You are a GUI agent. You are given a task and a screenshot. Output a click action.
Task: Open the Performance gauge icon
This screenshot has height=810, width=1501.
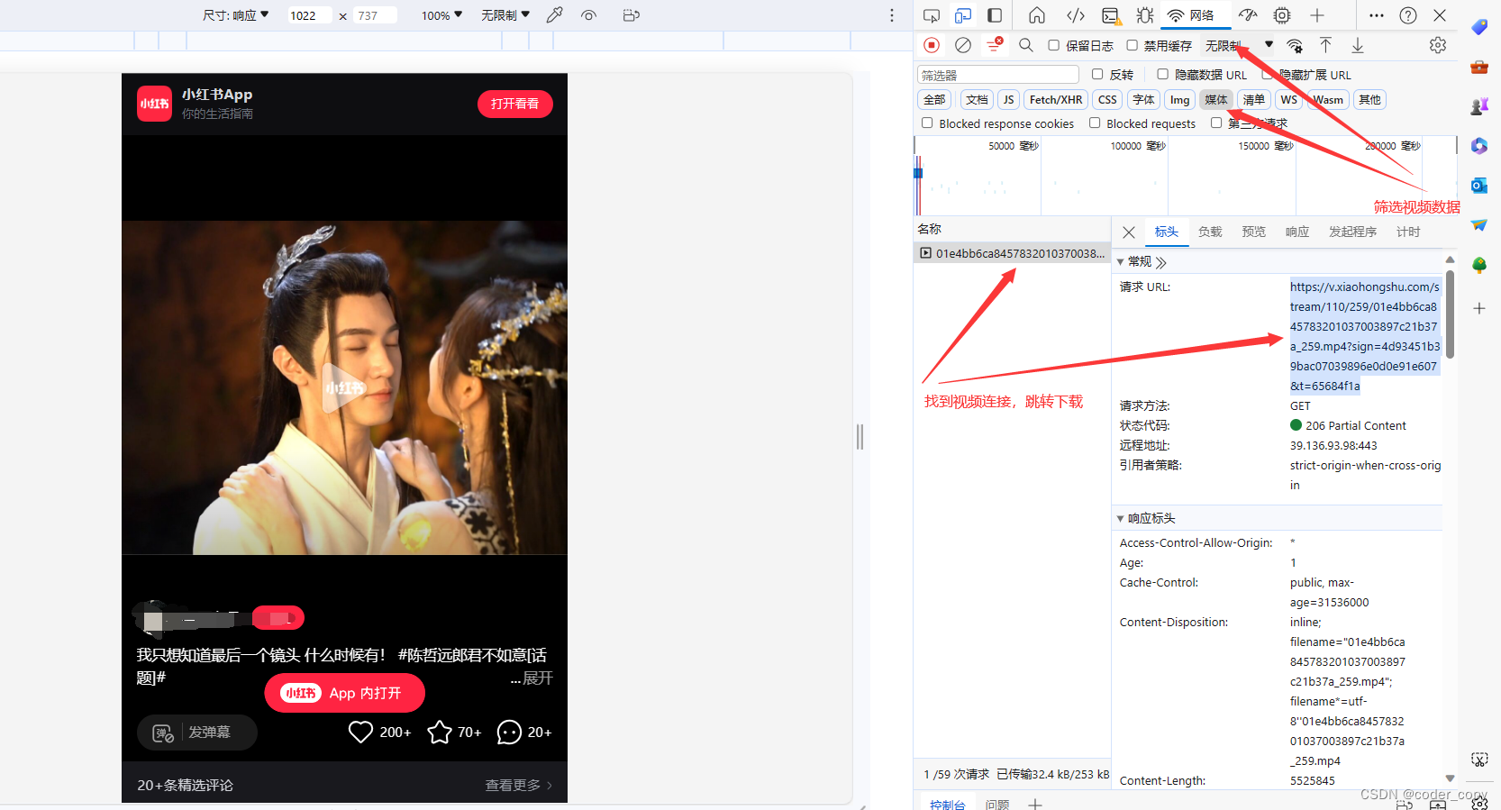pos(1248,15)
